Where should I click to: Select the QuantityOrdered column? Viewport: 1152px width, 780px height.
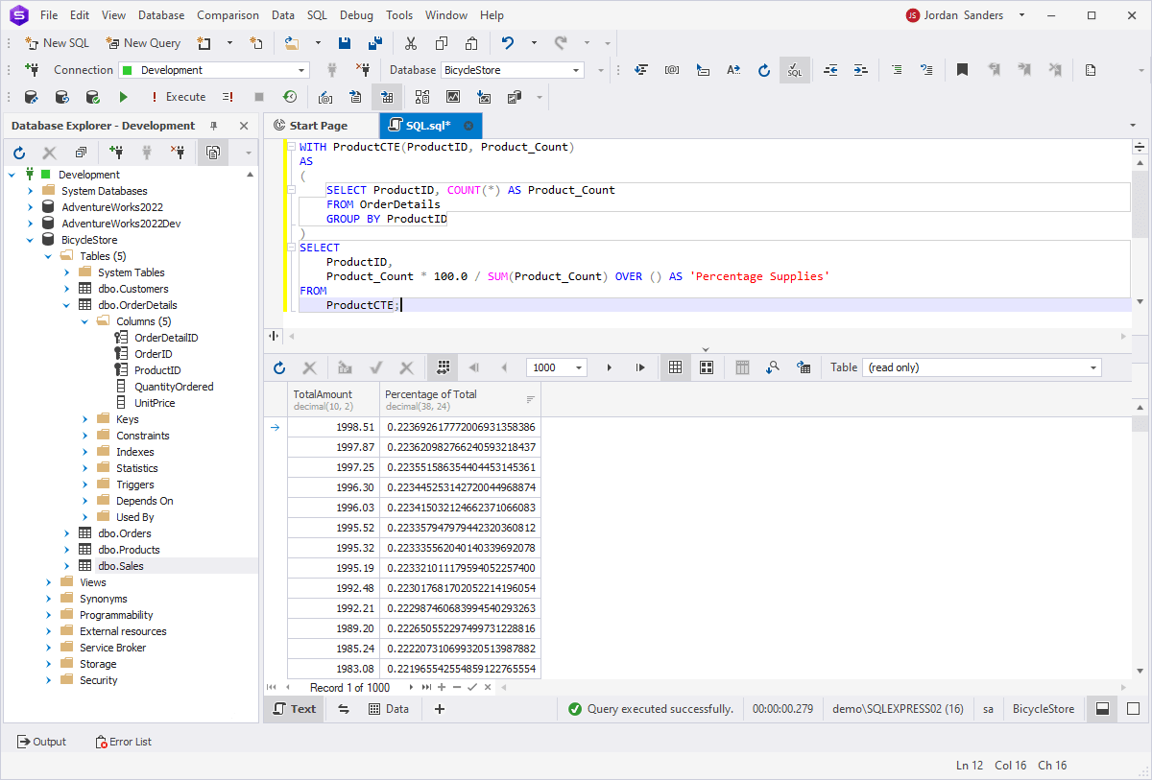click(x=174, y=387)
